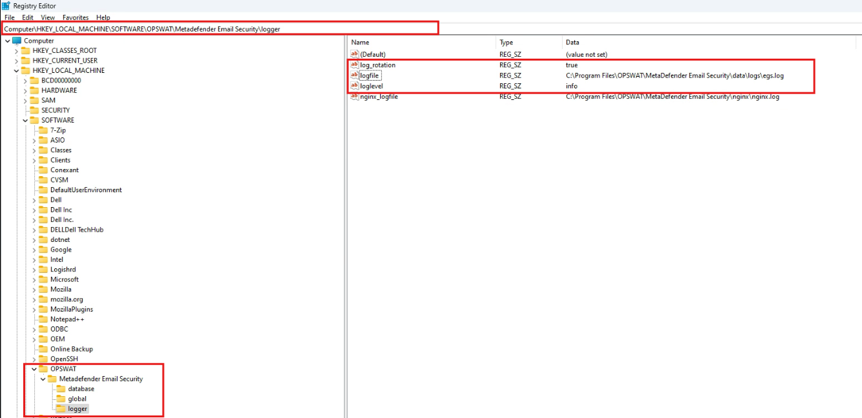The image size is (862, 418).
Task: Click the nginx.log path data cell
Action: click(672, 97)
